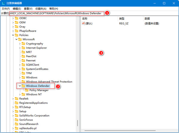Expand the ODBC key
The height and width of the screenshot is (133, 179).
[x=13, y=18]
